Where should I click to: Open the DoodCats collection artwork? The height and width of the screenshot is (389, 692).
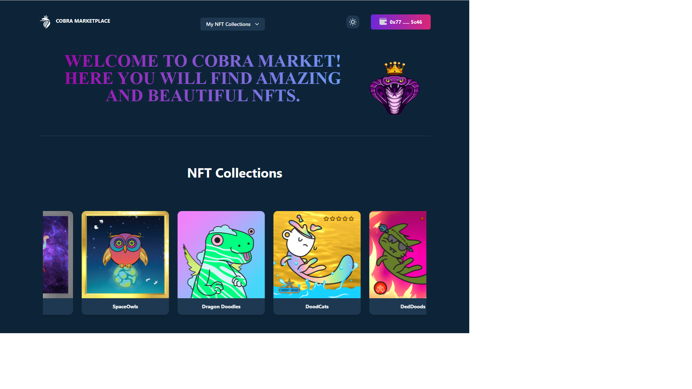[x=317, y=255]
